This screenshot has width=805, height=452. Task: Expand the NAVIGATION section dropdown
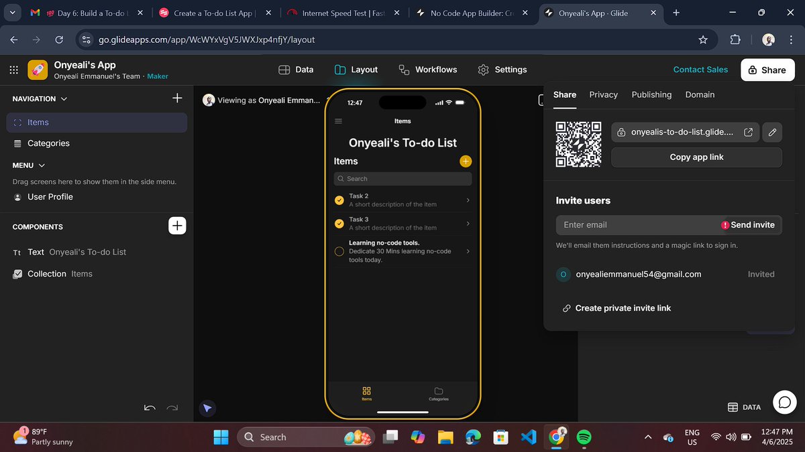pos(64,99)
